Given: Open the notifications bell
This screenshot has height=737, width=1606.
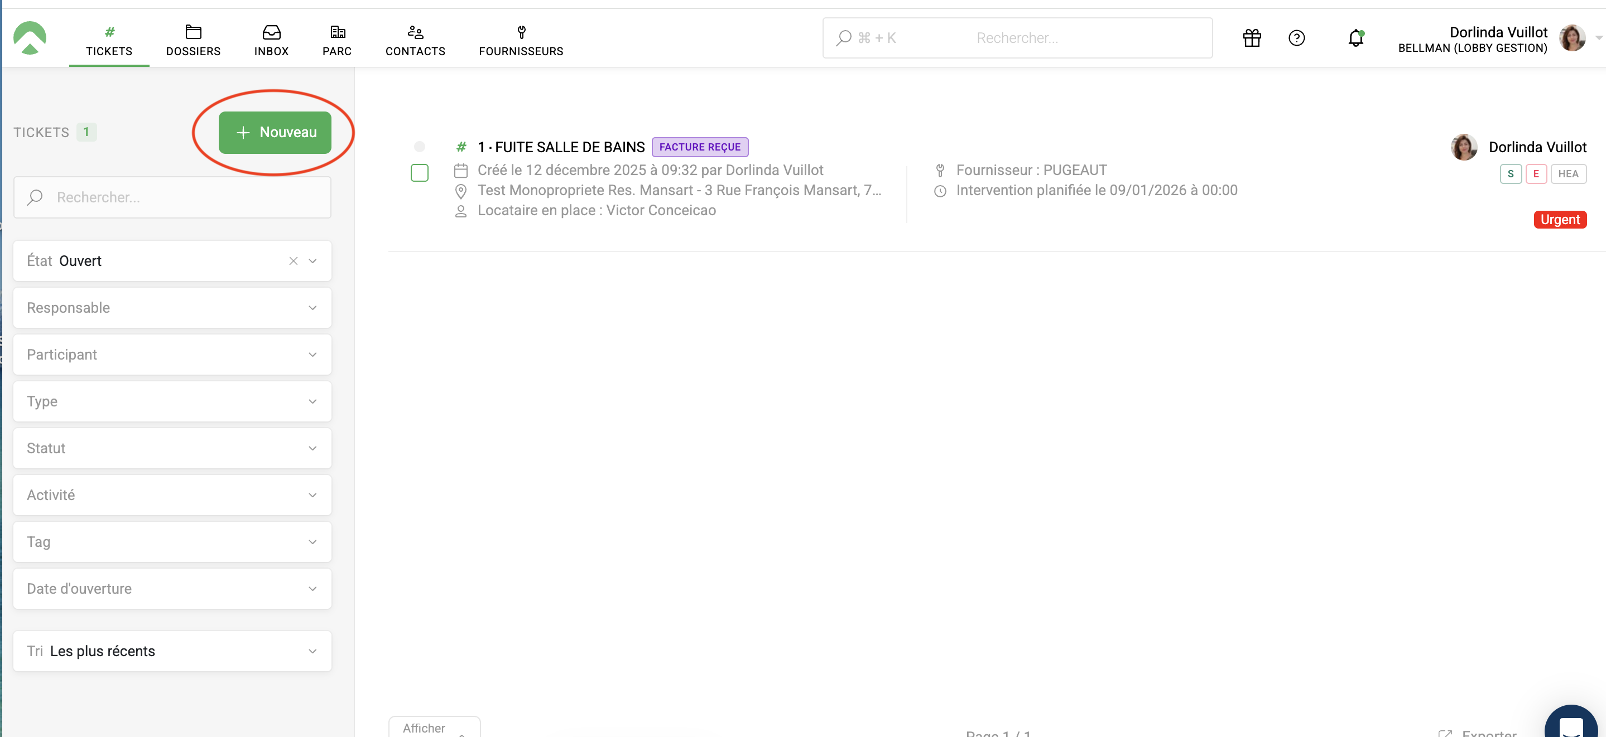Looking at the screenshot, I should tap(1355, 38).
